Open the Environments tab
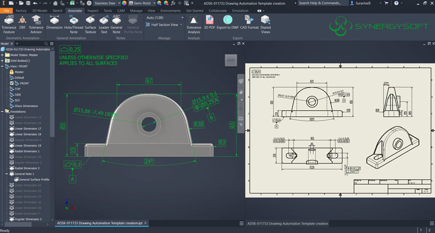The image size is (435, 233). point(170,10)
